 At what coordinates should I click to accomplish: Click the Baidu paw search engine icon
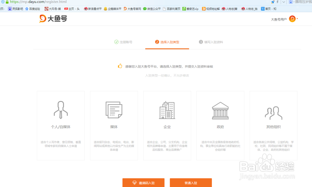click(291, 2)
